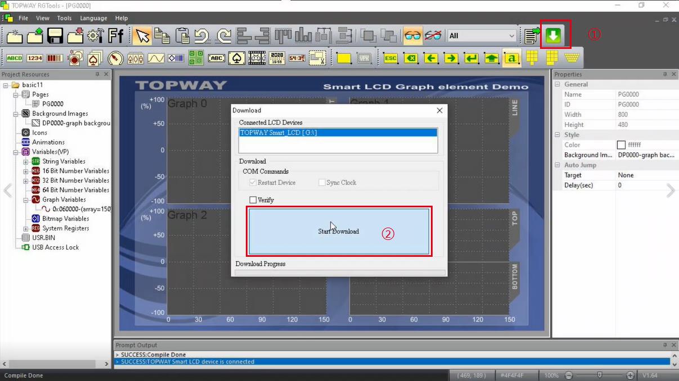Select the Icons tree item
This screenshot has height=381, width=679.
coord(39,133)
